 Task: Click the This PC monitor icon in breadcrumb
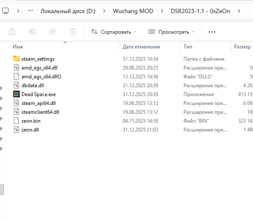point(5,11)
